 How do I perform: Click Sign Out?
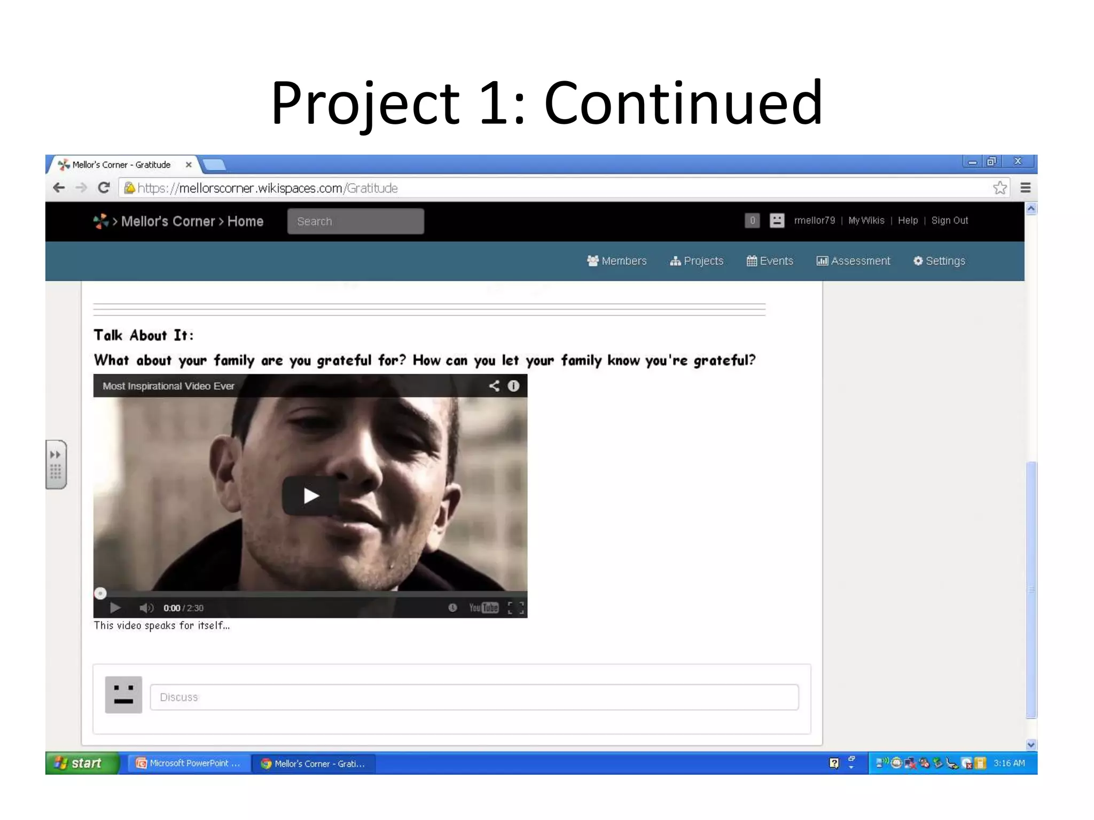(949, 220)
